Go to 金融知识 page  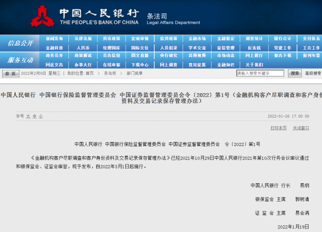coord(226,65)
